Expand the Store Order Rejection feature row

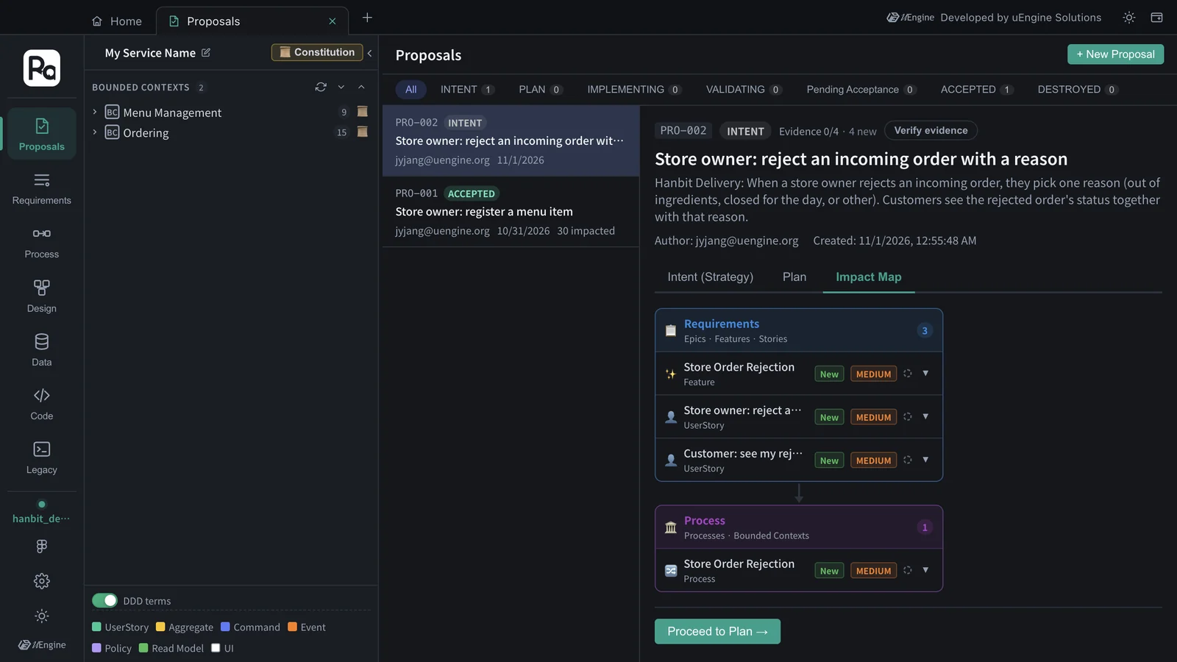pyautogui.click(x=925, y=374)
